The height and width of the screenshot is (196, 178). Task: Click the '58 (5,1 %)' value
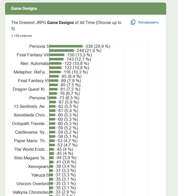click(x=68, y=136)
